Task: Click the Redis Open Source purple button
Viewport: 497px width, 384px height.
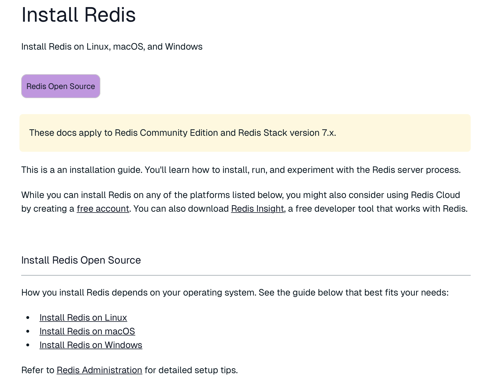Action: (61, 86)
